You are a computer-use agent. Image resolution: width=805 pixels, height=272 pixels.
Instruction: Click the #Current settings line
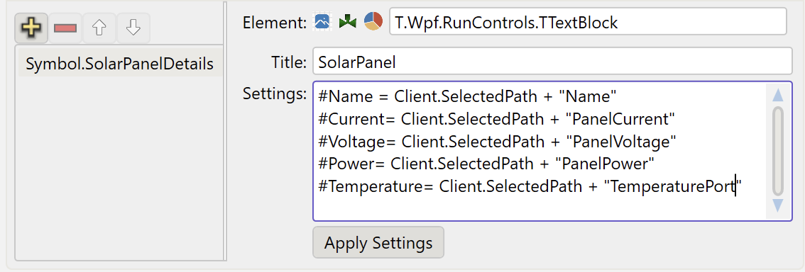[496, 119]
